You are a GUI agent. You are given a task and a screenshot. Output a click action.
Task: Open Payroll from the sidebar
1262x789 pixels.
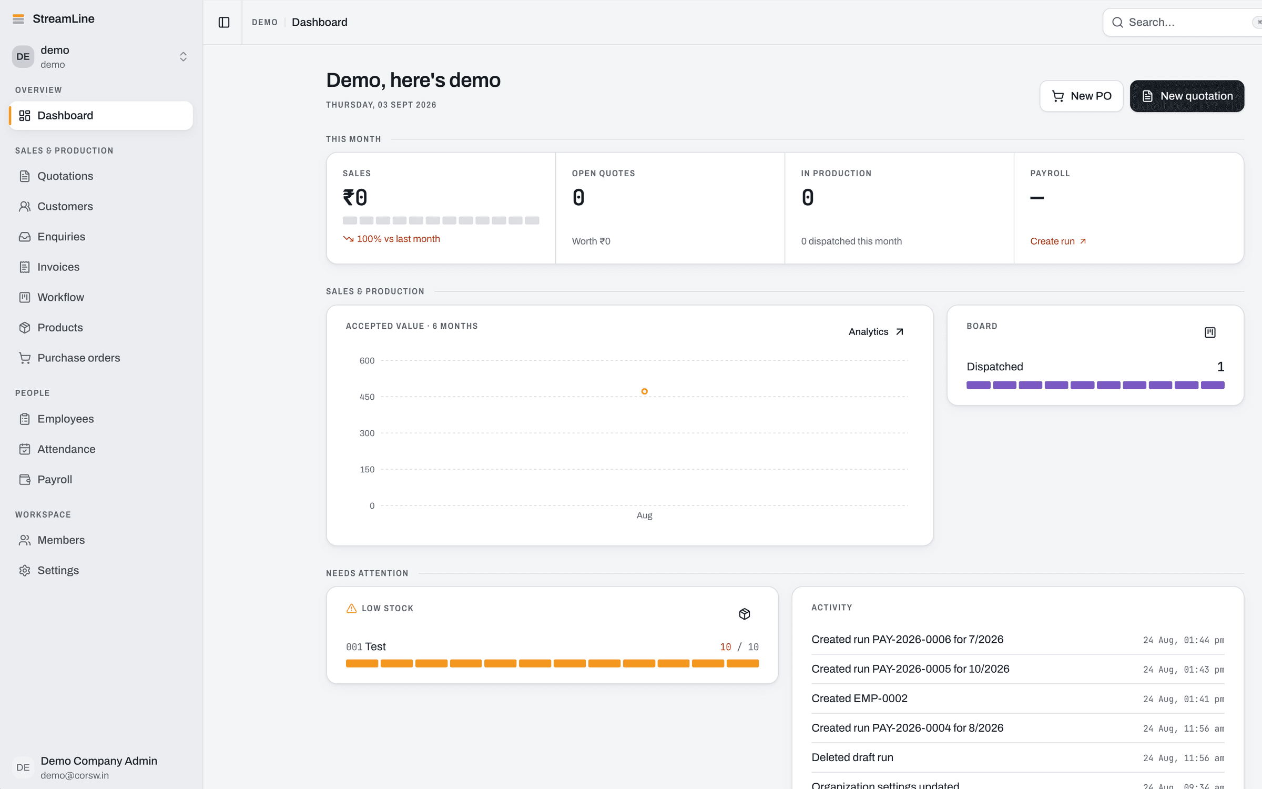click(101, 480)
